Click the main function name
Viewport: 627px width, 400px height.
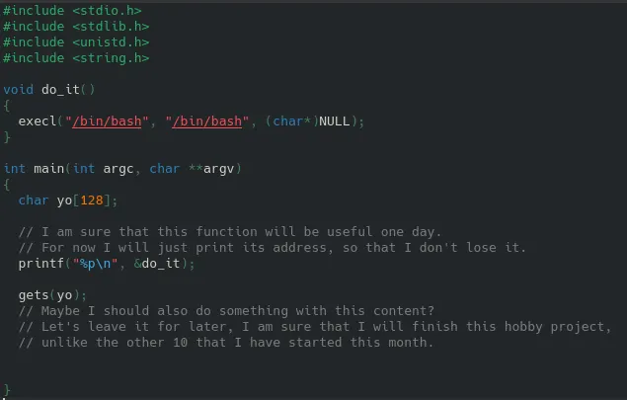48,168
